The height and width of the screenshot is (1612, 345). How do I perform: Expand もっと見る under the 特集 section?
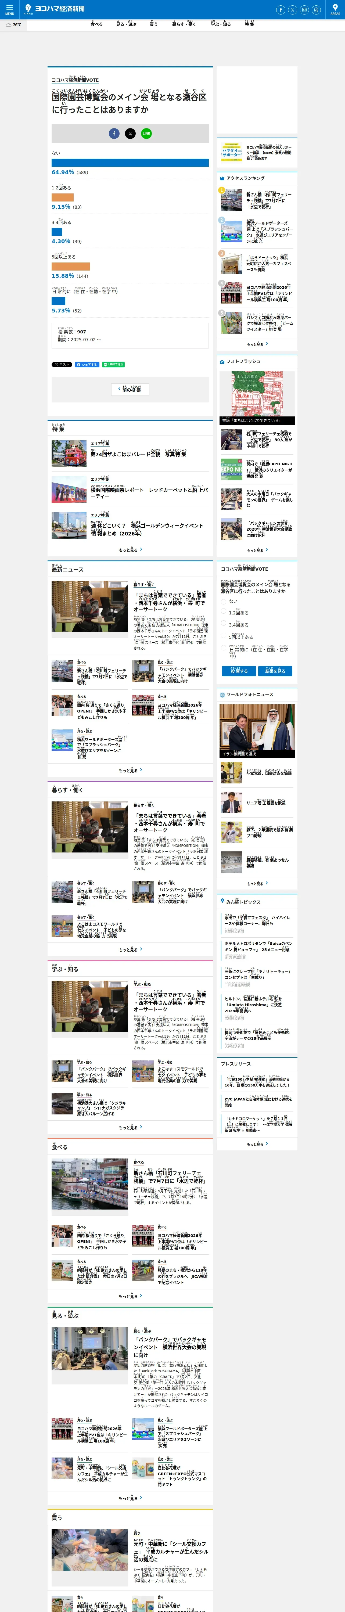coord(130,549)
